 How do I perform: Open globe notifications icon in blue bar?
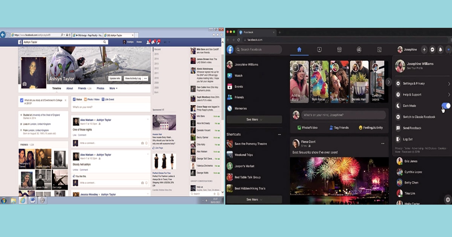coord(159,42)
